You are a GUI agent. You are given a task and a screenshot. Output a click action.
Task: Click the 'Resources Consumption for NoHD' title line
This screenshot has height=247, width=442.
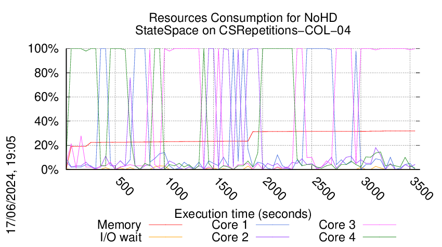243,18
